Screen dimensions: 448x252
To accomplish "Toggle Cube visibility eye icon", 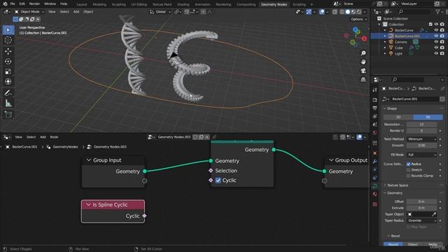I will (x=436, y=48).
